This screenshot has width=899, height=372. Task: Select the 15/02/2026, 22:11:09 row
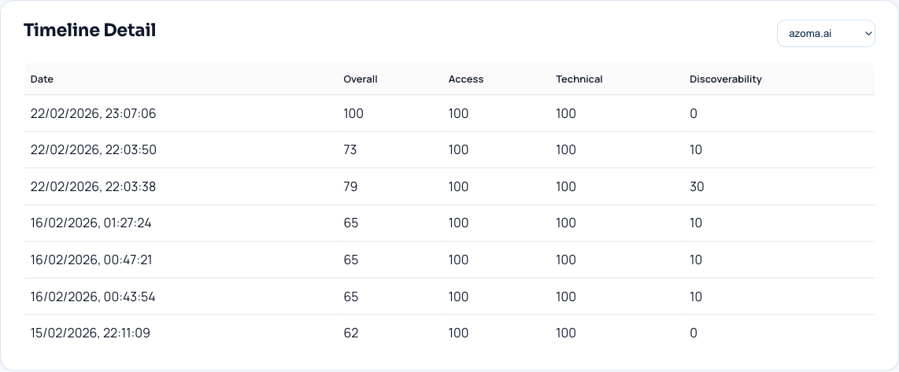[90, 333]
